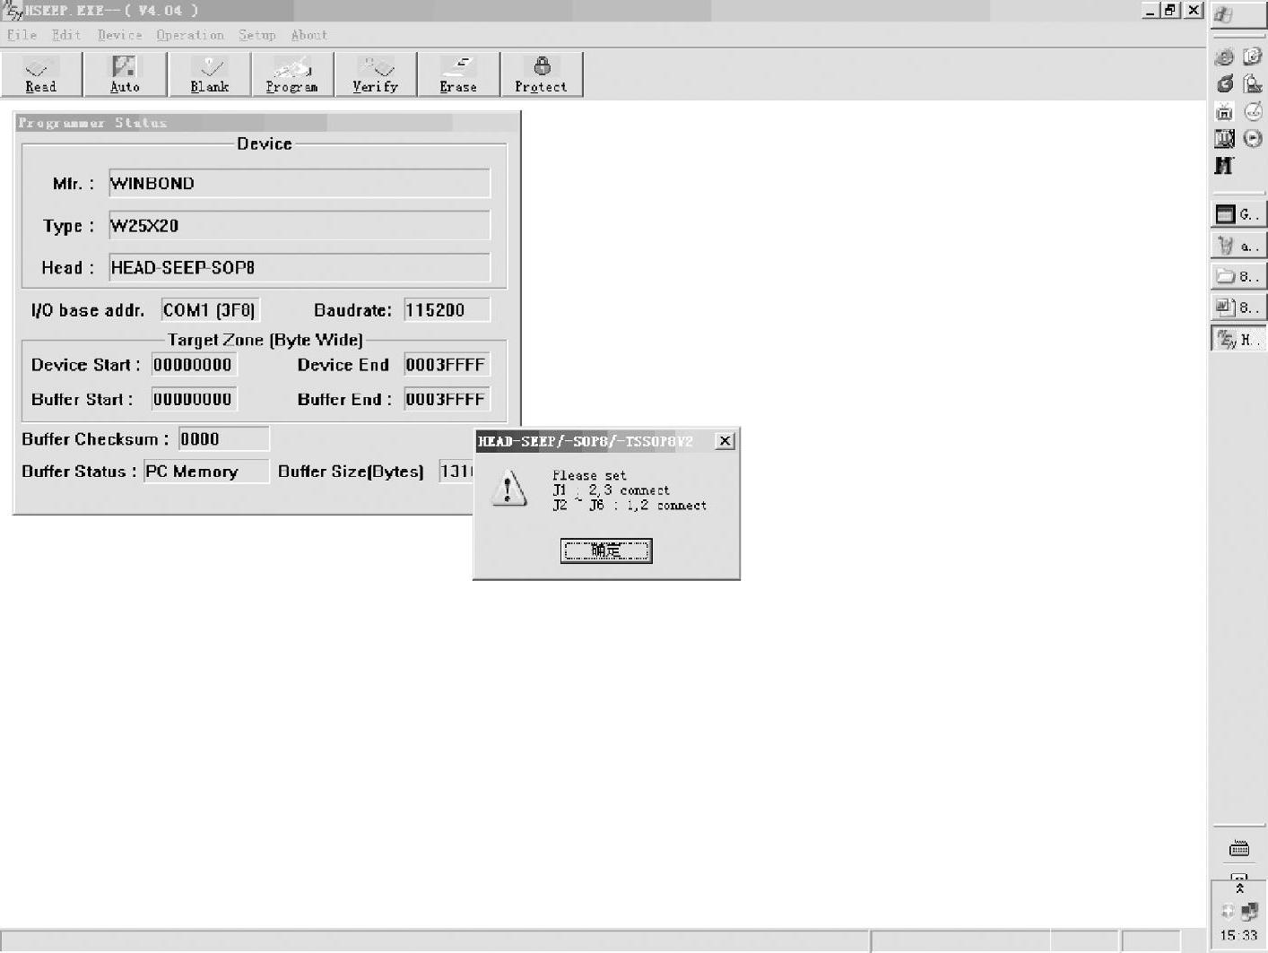This screenshot has width=1268, height=953.
Task: Confirm the jumper setting dialog with 确定
Action: tap(606, 550)
